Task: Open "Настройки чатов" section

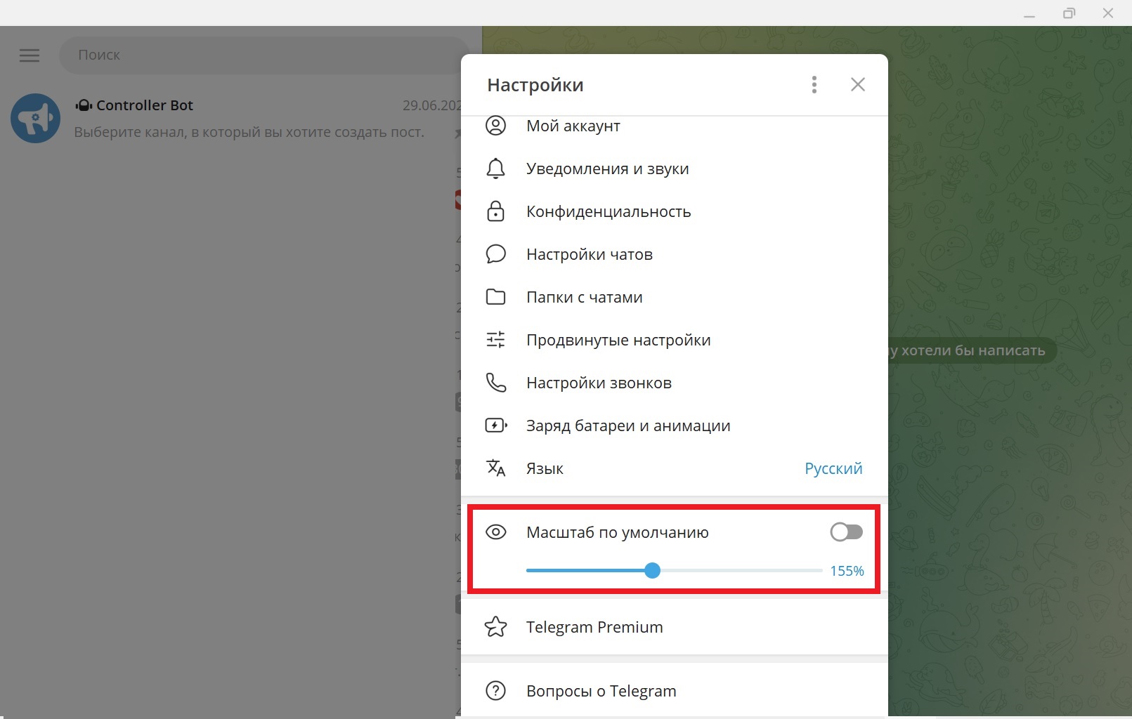Action: coord(675,254)
